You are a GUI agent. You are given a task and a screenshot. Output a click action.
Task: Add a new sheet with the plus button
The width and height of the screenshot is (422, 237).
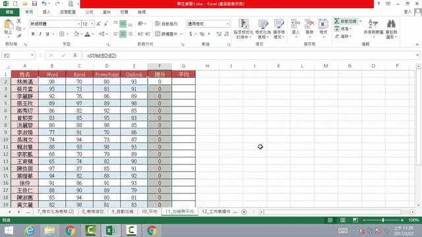coord(244,212)
